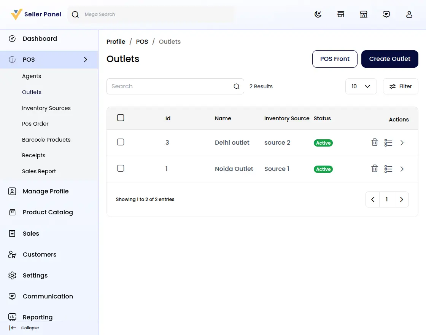Click the Communication chat icon in sidebar
The image size is (426, 335).
click(12, 296)
